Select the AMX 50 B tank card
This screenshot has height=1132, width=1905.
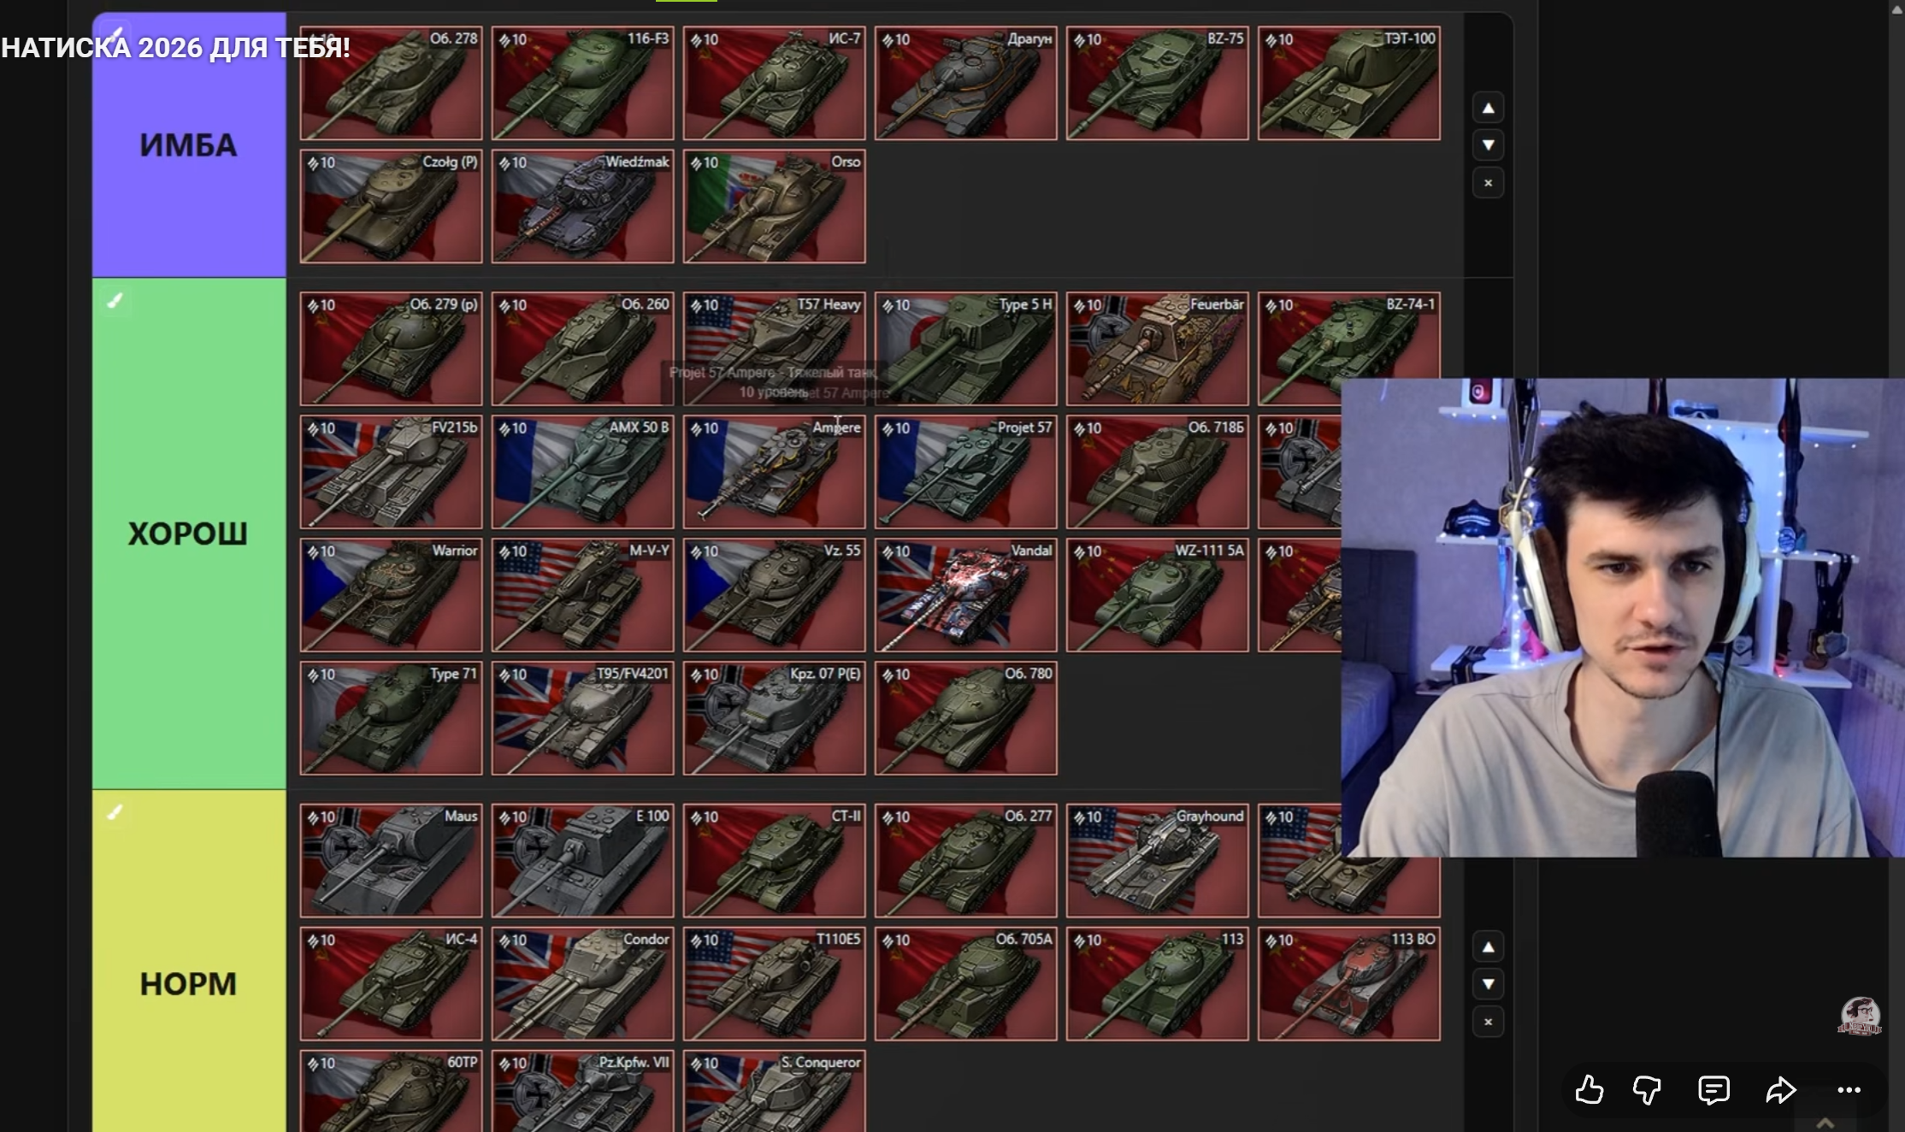click(x=582, y=472)
